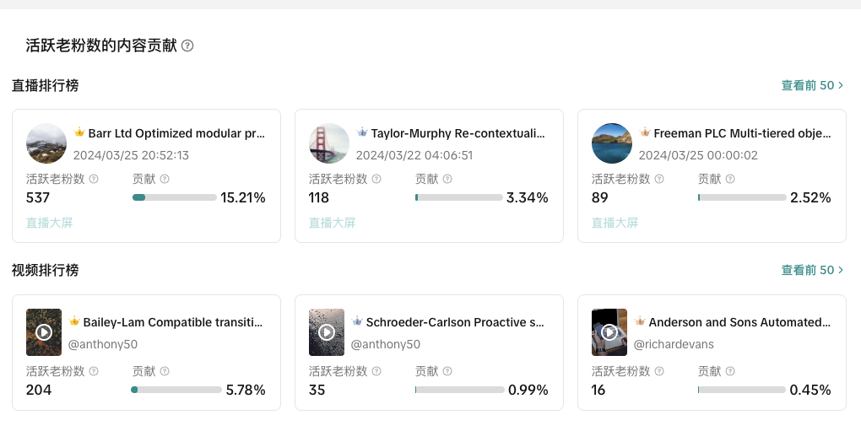
Task: Play the Bailey-Lam video thumbnail
Action: click(44, 332)
